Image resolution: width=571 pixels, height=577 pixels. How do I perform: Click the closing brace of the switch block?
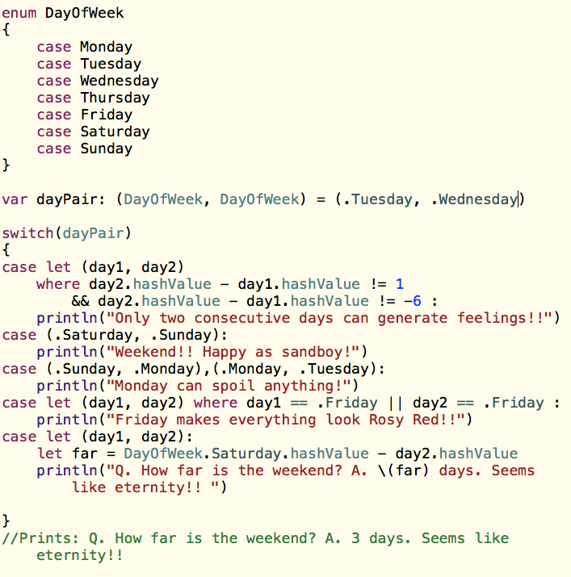click(x=6, y=521)
